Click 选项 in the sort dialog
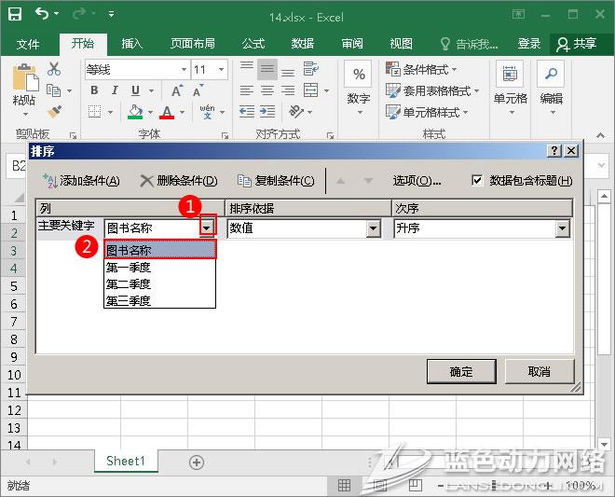 pyautogui.click(x=417, y=181)
